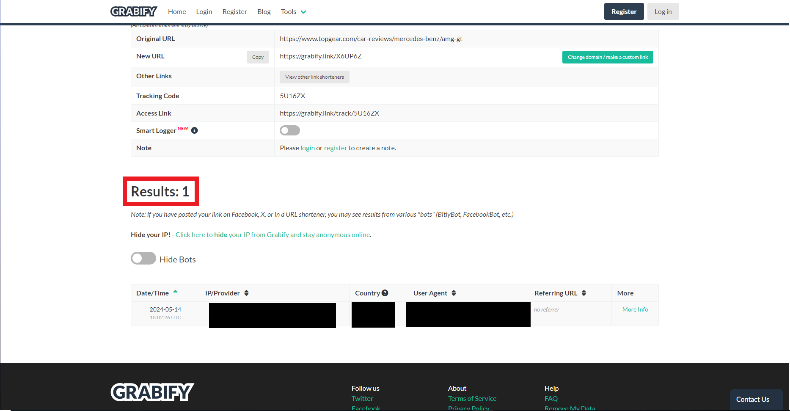
Task: Sort by Date/Time using the arrow icon
Action: point(175,292)
